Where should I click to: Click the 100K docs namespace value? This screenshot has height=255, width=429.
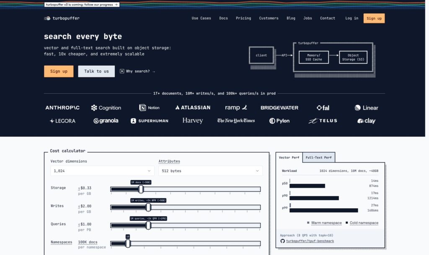pos(88,242)
